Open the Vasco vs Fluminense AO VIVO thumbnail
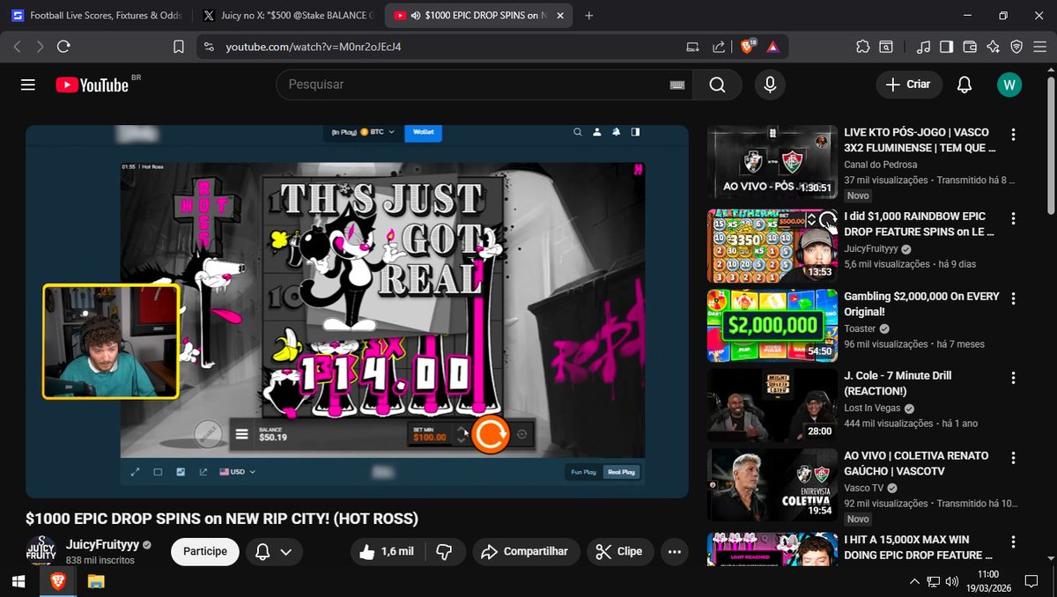 772,162
